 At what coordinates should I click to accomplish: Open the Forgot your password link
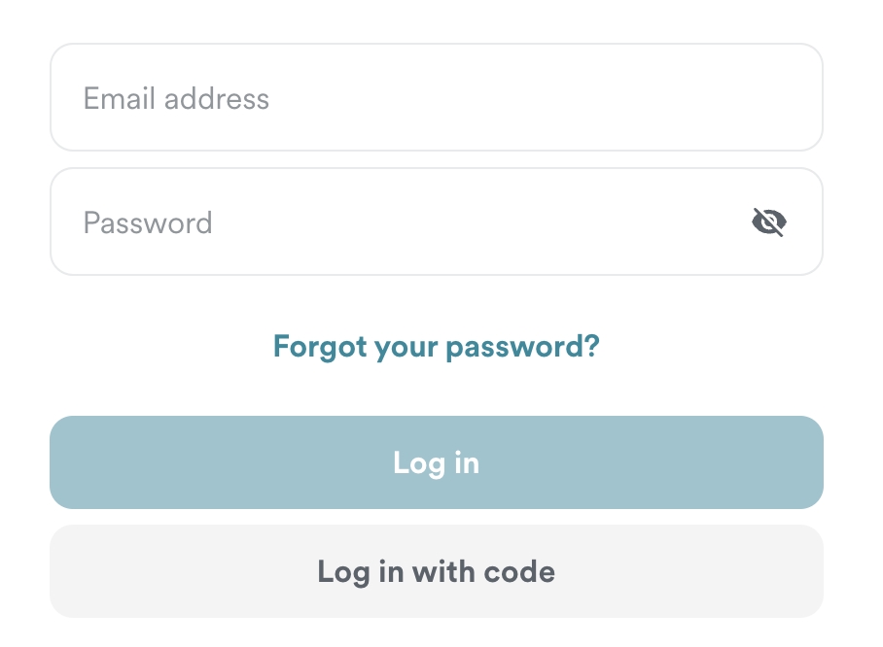[x=436, y=346]
